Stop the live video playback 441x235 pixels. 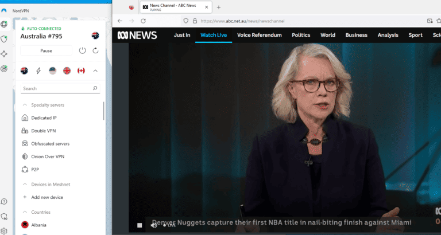(x=140, y=225)
